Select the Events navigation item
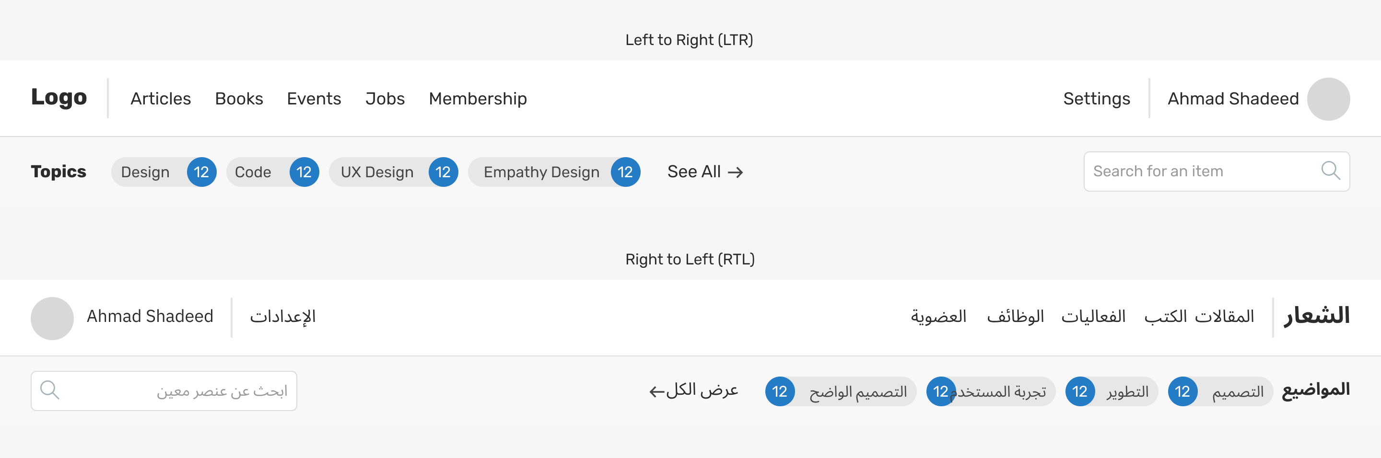 [x=314, y=99]
